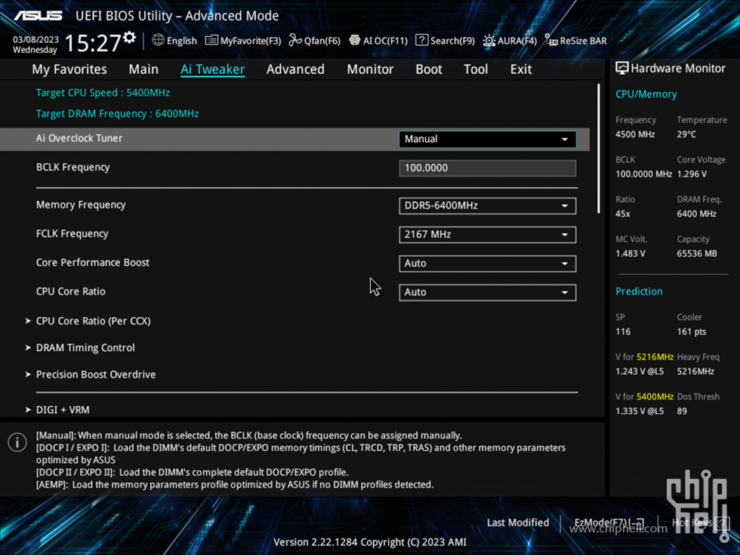Click the 1.296 V core voltage value
The image size is (740, 555).
[692, 174]
